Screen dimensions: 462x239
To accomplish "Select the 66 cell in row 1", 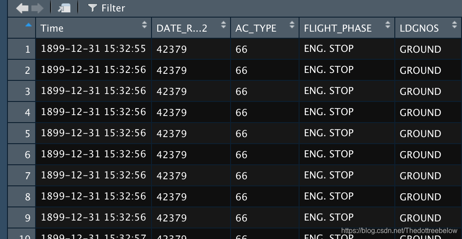I will [265, 49].
